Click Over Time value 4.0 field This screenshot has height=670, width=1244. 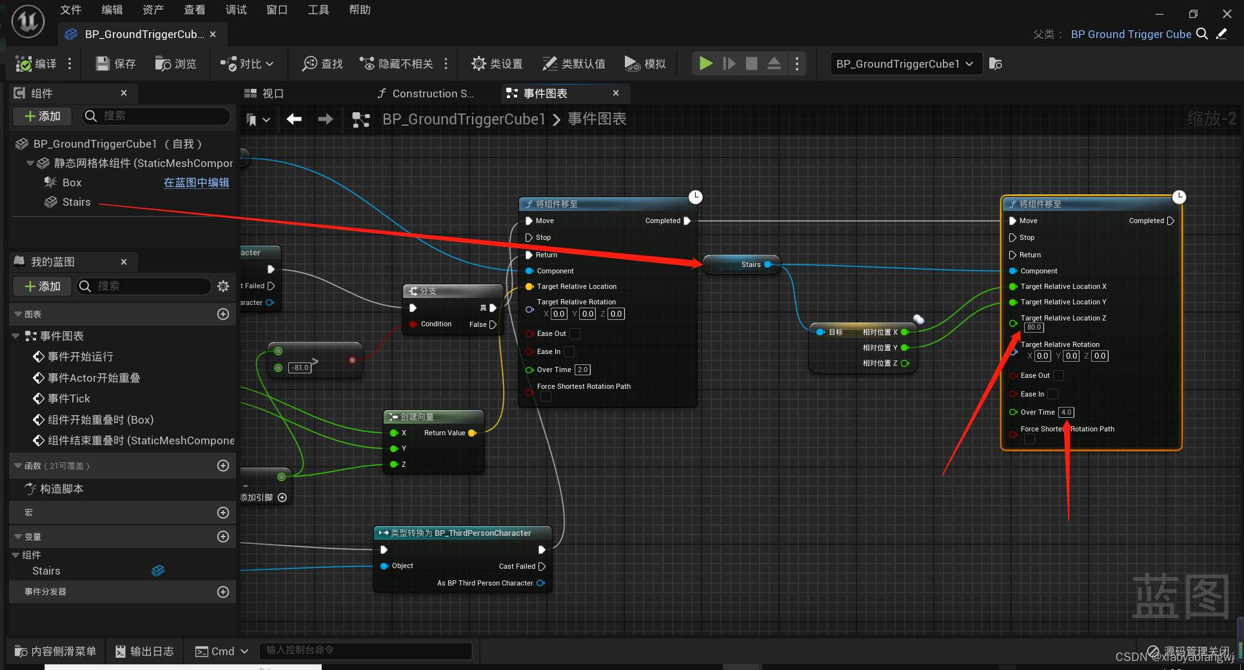pos(1067,412)
